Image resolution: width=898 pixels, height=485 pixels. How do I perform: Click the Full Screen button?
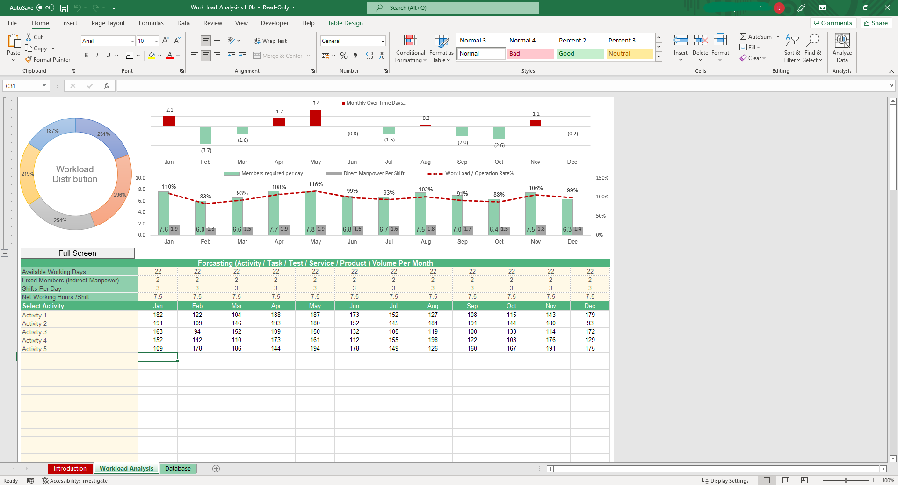point(78,253)
